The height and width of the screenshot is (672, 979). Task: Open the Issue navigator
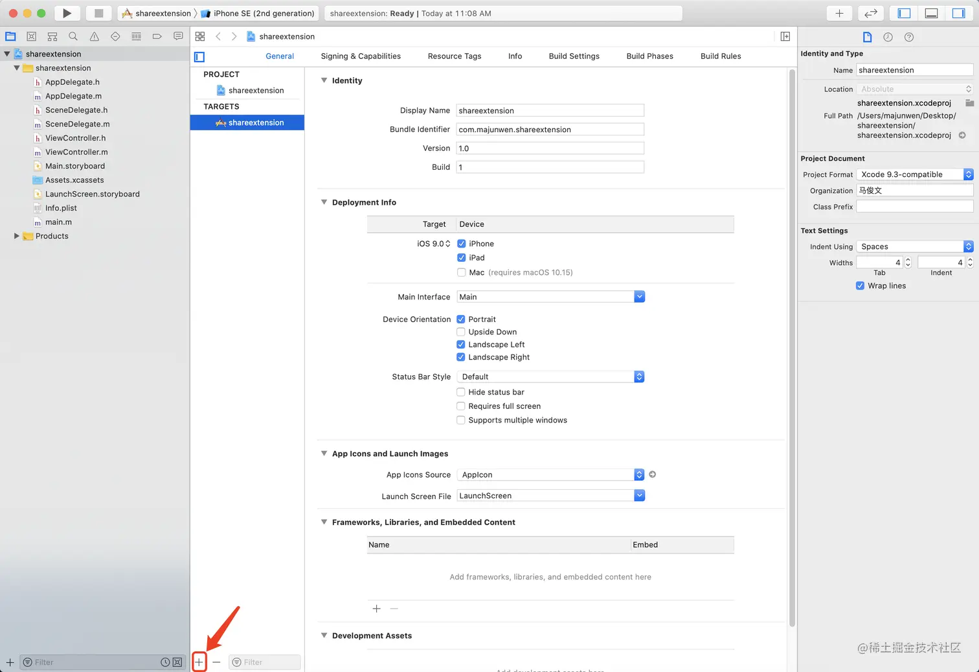[x=95, y=36]
